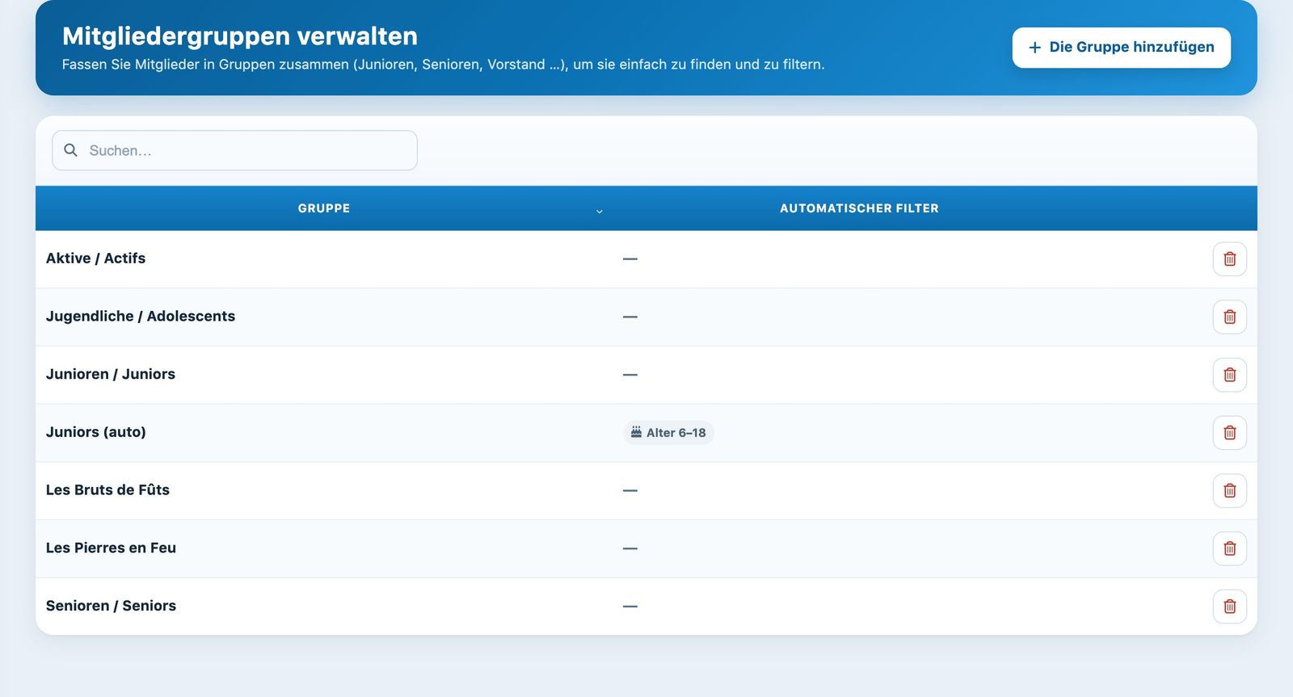
Task: Focus the Suchen search field
Action: pyautogui.click(x=234, y=150)
